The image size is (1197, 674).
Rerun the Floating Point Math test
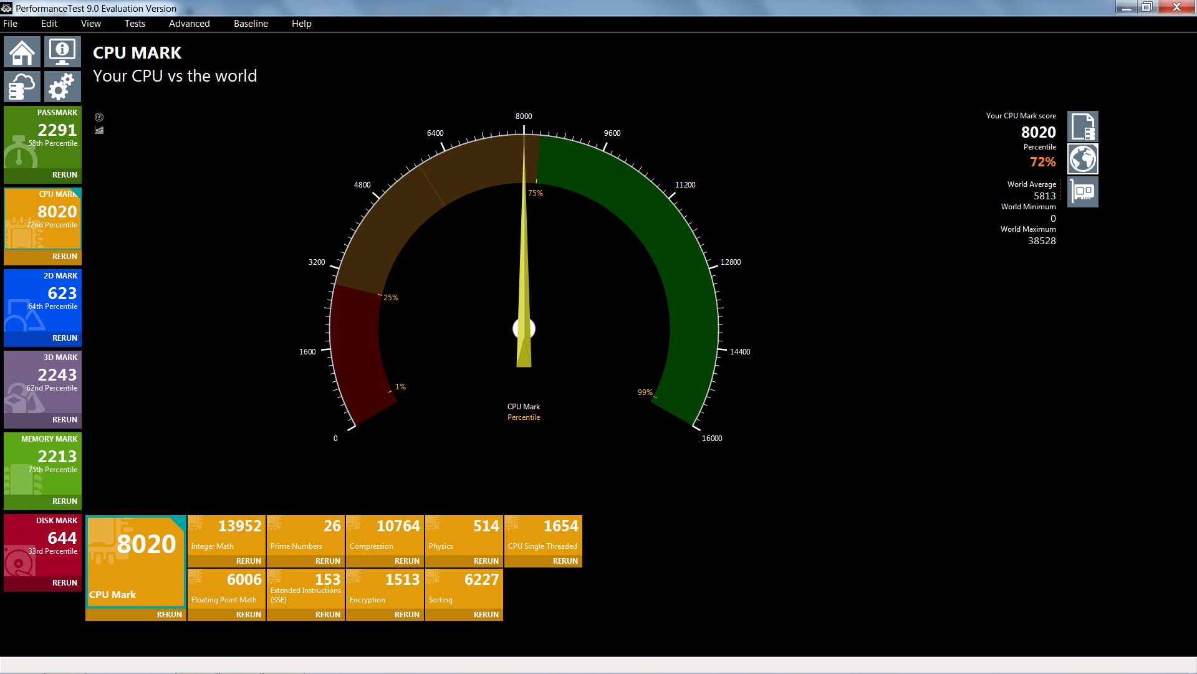[x=249, y=615]
